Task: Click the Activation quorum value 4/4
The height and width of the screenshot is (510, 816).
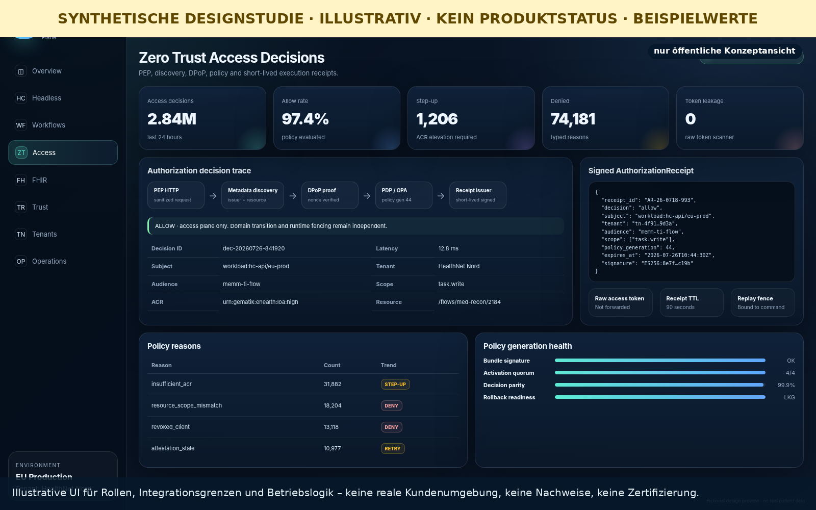Action: 790,373
